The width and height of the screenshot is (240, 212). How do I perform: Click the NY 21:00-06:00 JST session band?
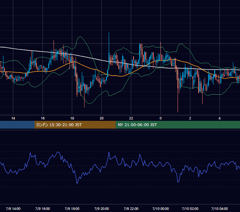[178, 125]
